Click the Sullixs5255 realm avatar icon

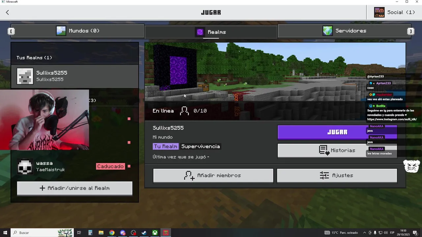tap(25, 76)
